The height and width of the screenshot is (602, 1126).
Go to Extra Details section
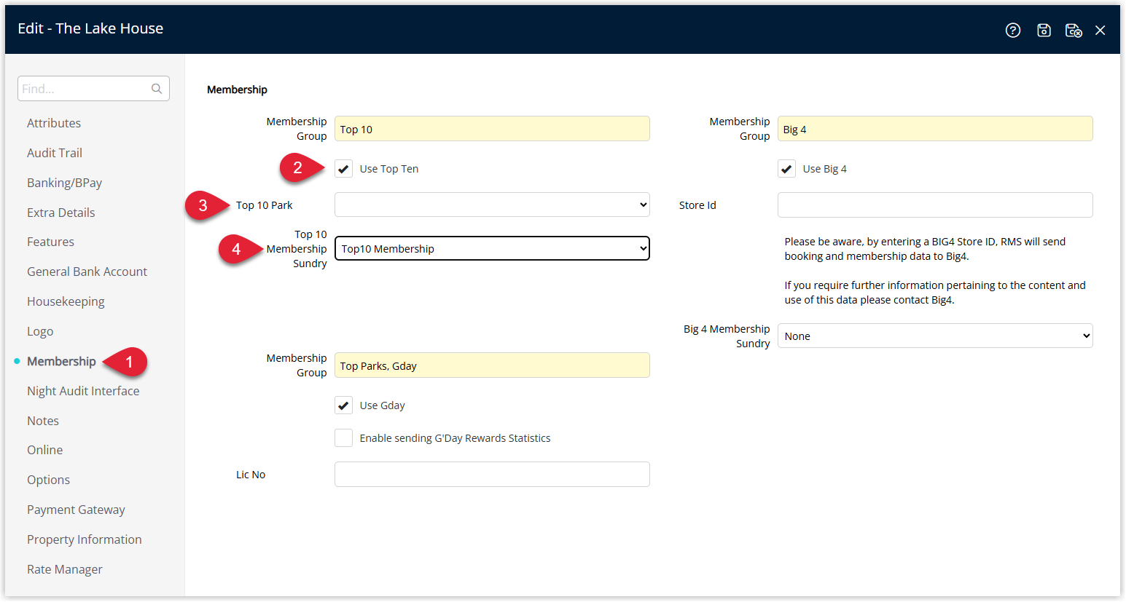[61, 213]
